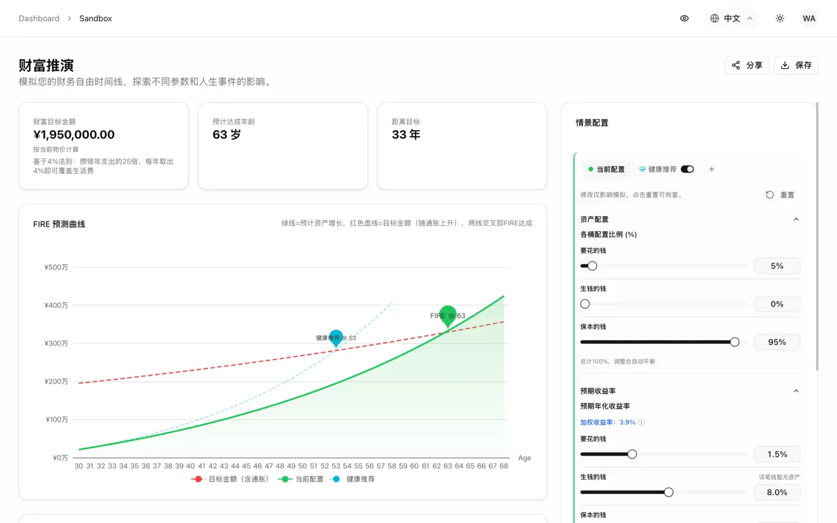Click the 保存 save button

pyautogui.click(x=796, y=65)
